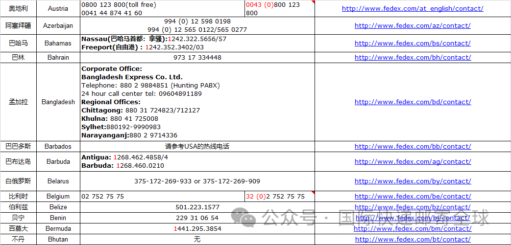Select the Bangladesh Express Co. Ltd. details cell
This screenshot has width=511, height=245.
coord(197,102)
